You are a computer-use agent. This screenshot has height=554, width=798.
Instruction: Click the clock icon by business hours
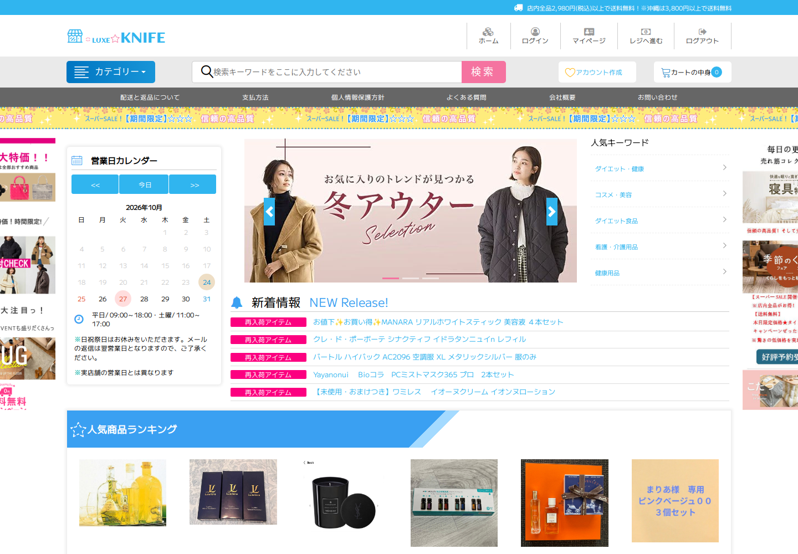tap(79, 319)
